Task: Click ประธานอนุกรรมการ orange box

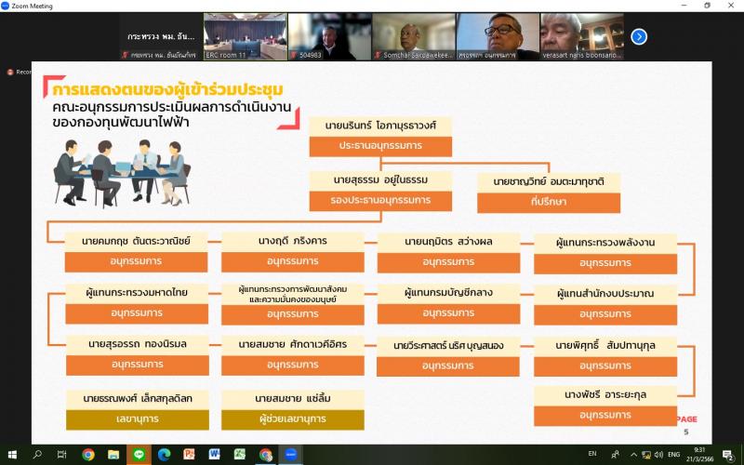Action: click(x=380, y=146)
